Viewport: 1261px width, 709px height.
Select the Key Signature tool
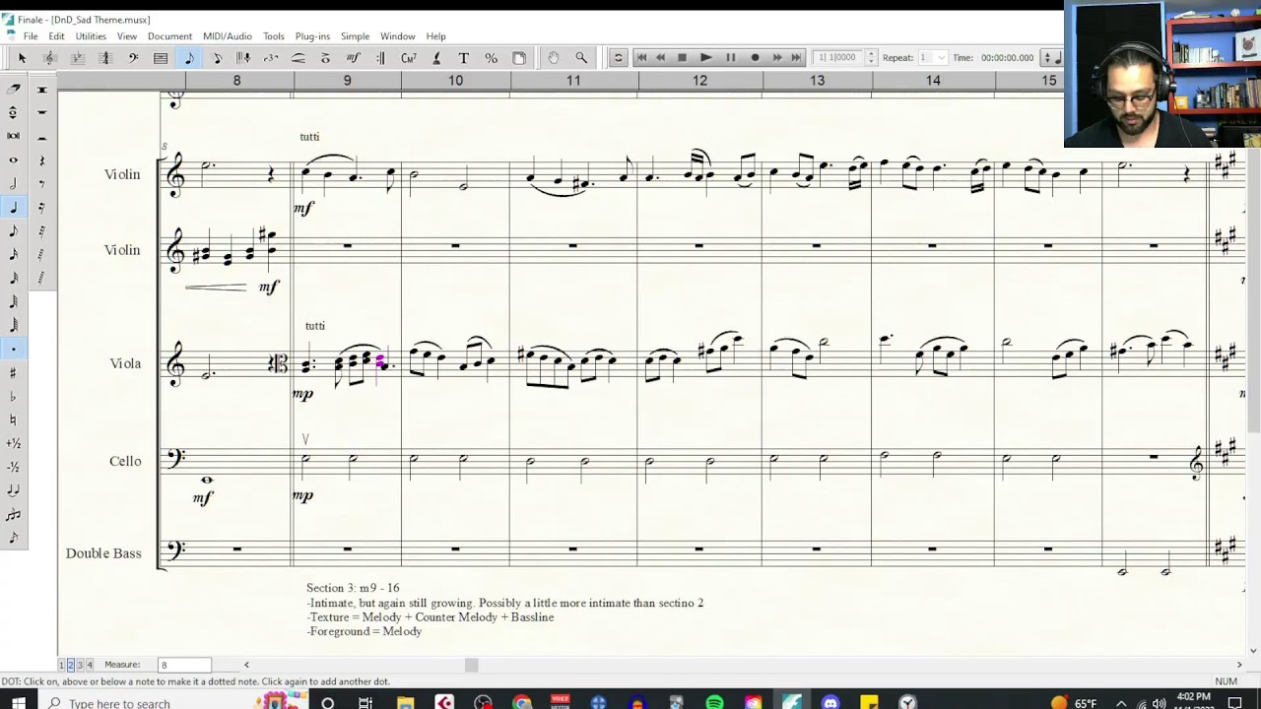pos(77,58)
